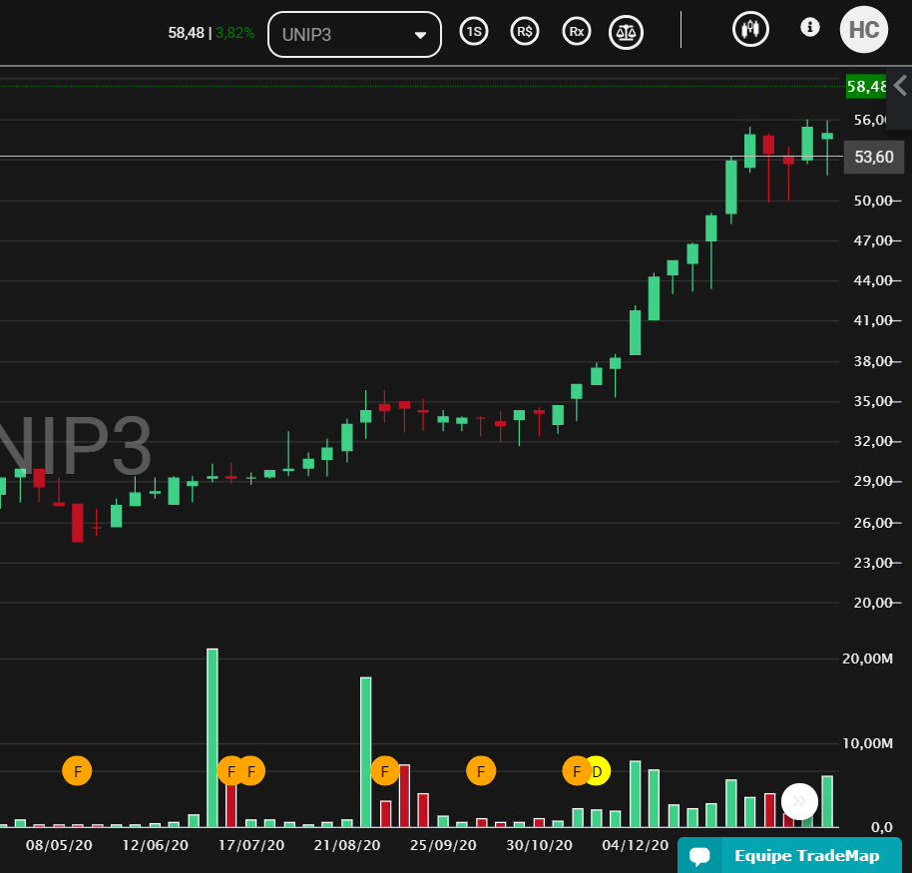Click the 3,82% change value
Viewport: 912px width, 873px height.
234,33
